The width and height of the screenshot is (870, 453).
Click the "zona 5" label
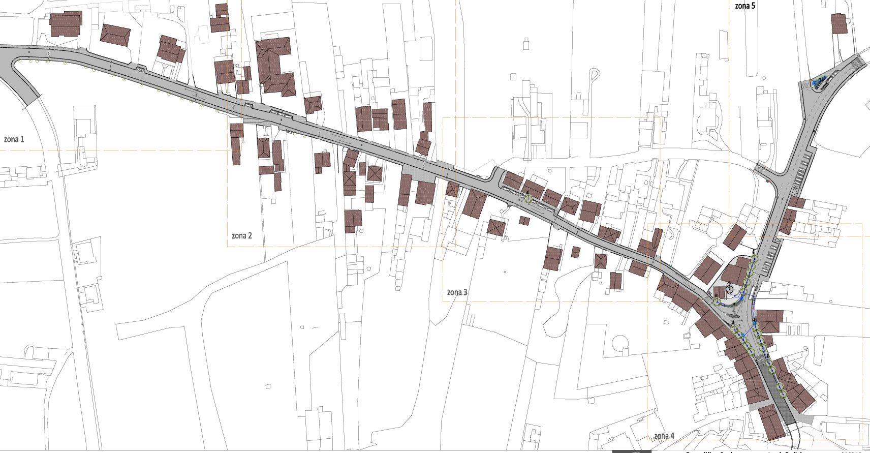pyautogui.click(x=745, y=6)
